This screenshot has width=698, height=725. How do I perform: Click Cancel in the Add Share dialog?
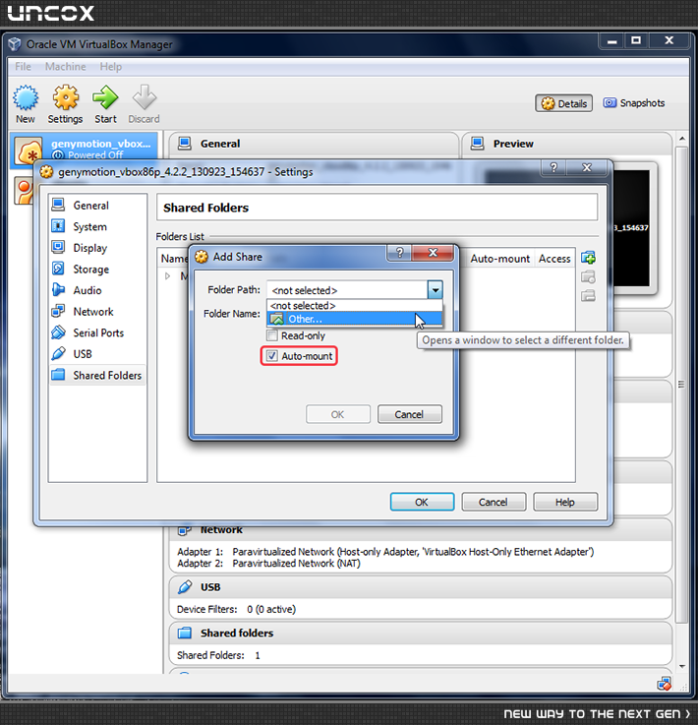pyautogui.click(x=409, y=414)
